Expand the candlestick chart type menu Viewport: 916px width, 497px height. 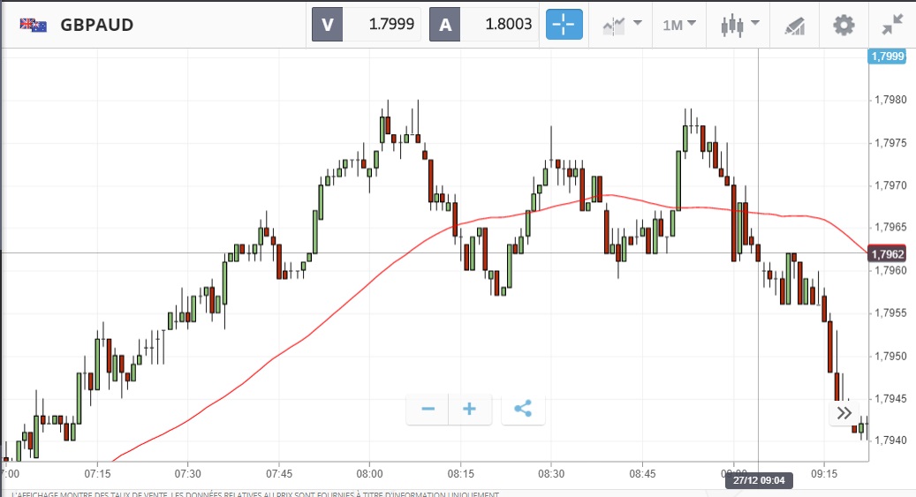click(741, 25)
